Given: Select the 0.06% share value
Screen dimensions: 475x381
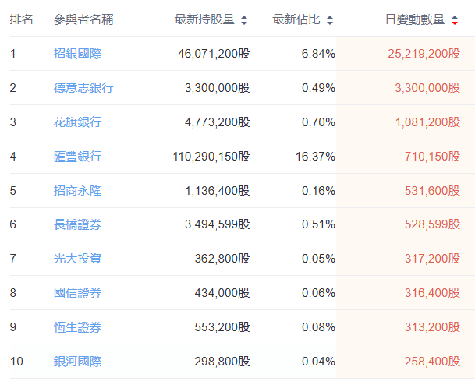Looking at the screenshot, I should point(318,293).
